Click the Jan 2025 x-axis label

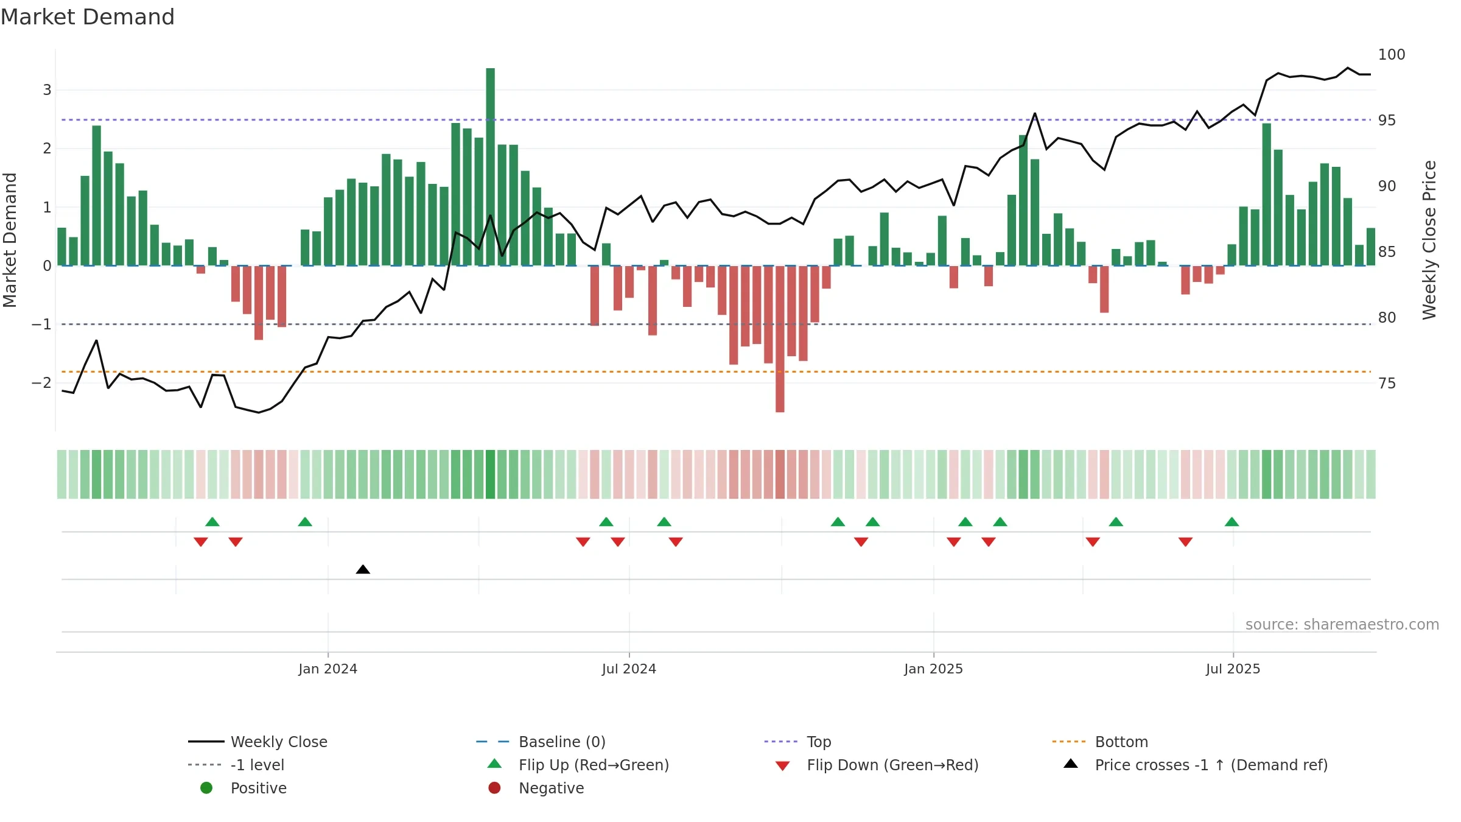pos(934,669)
